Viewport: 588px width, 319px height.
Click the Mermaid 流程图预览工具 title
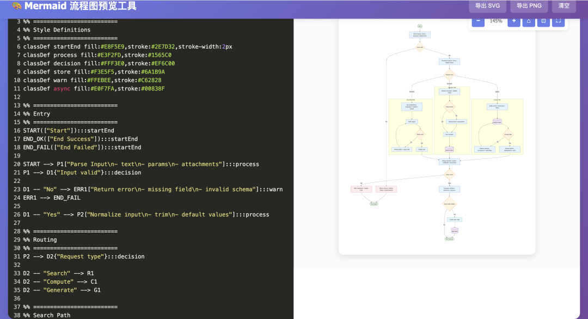(81, 7)
